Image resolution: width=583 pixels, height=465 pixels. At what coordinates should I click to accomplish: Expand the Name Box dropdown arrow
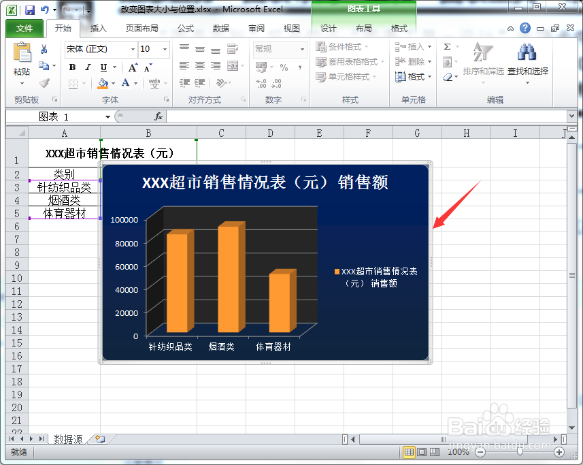click(x=107, y=117)
